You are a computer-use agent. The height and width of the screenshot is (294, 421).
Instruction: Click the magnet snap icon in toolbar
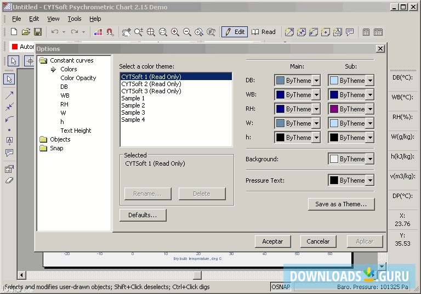click(110, 32)
